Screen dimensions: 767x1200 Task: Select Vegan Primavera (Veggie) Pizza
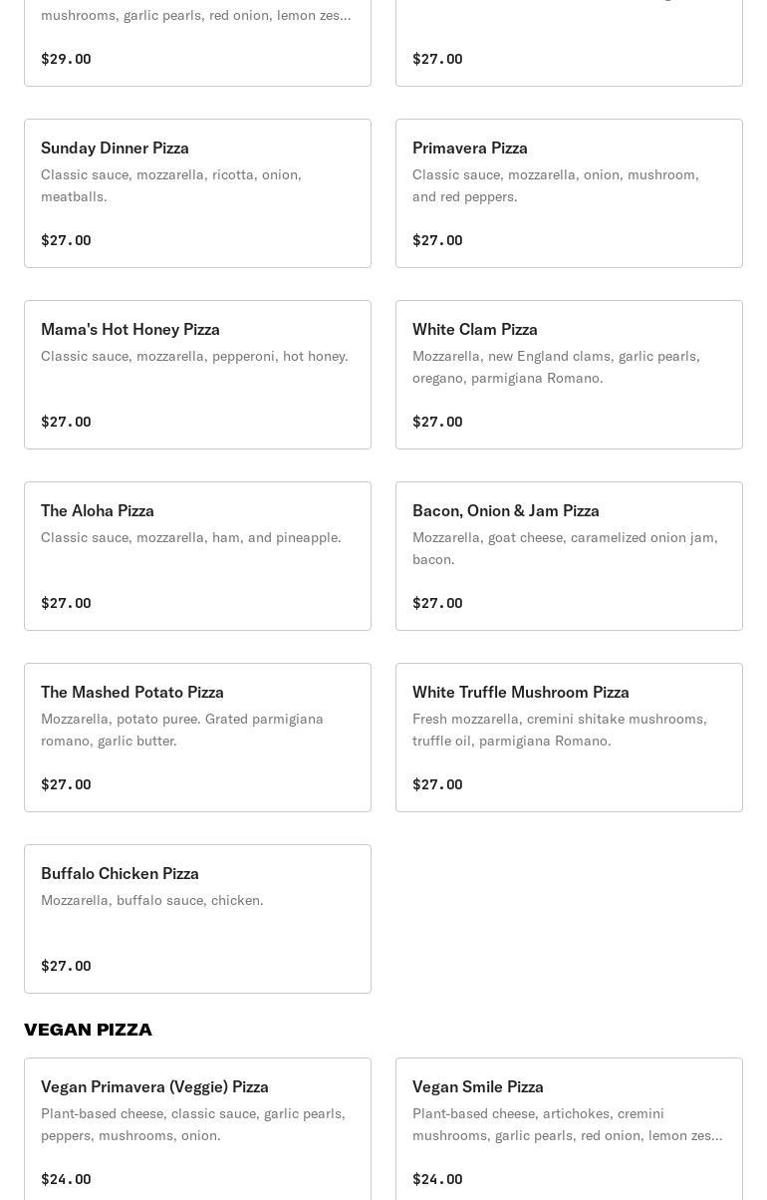(197, 1129)
